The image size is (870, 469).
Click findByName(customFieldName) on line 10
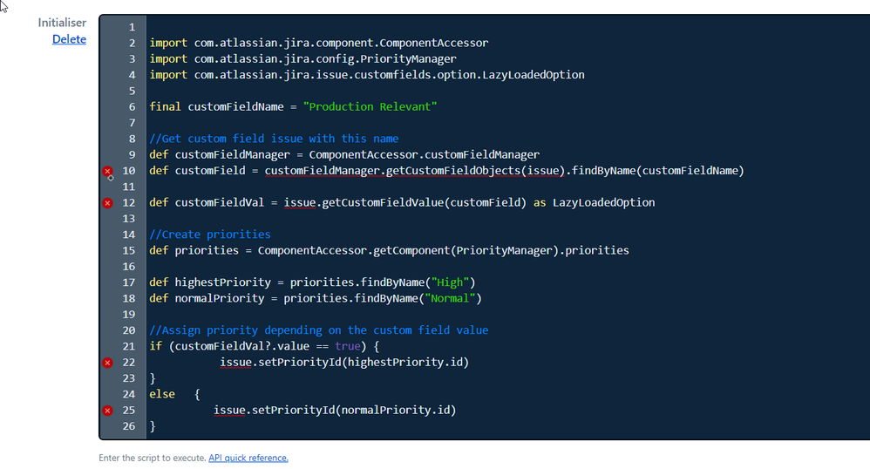[658, 171]
